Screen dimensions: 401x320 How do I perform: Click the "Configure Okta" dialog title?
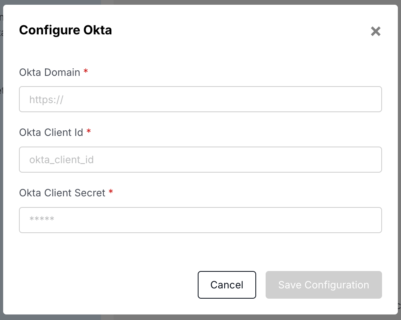66,30
